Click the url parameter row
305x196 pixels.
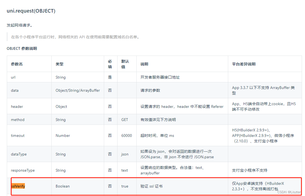[13, 77]
